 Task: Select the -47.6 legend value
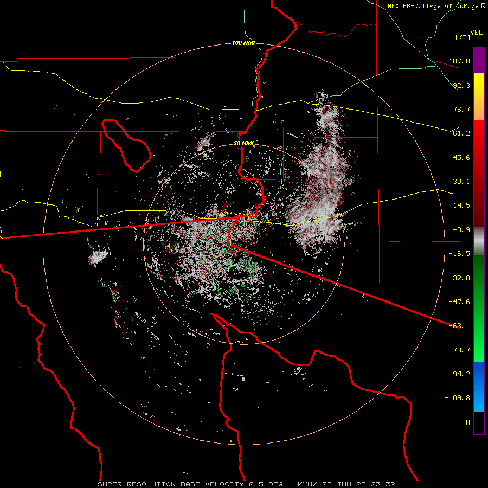pyautogui.click(x=459, y=302)
